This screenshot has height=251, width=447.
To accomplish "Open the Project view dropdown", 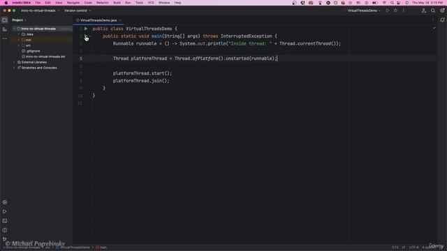I will pos(19,20).
